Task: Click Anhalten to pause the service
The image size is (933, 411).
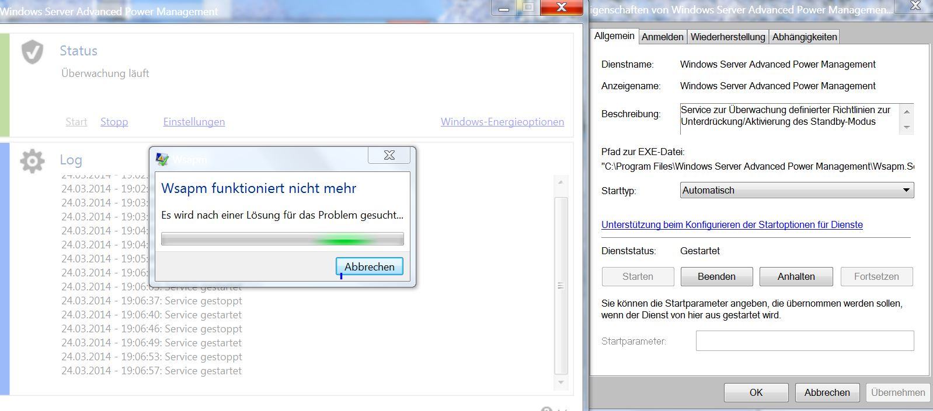Action: [796, 276]
